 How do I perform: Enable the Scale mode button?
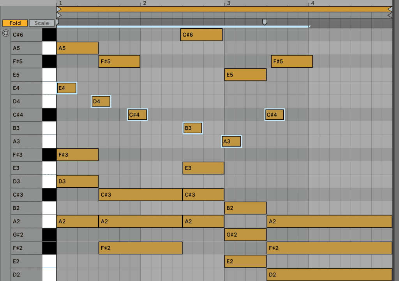coord(42,23)
